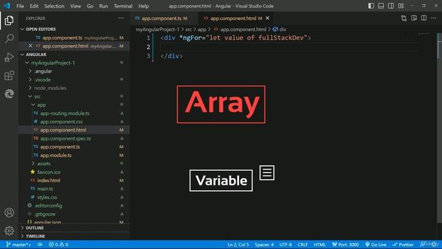Open the View menu
Image resolution: width=442 pixels, height=249 pixels.
(x=75, y=6)
